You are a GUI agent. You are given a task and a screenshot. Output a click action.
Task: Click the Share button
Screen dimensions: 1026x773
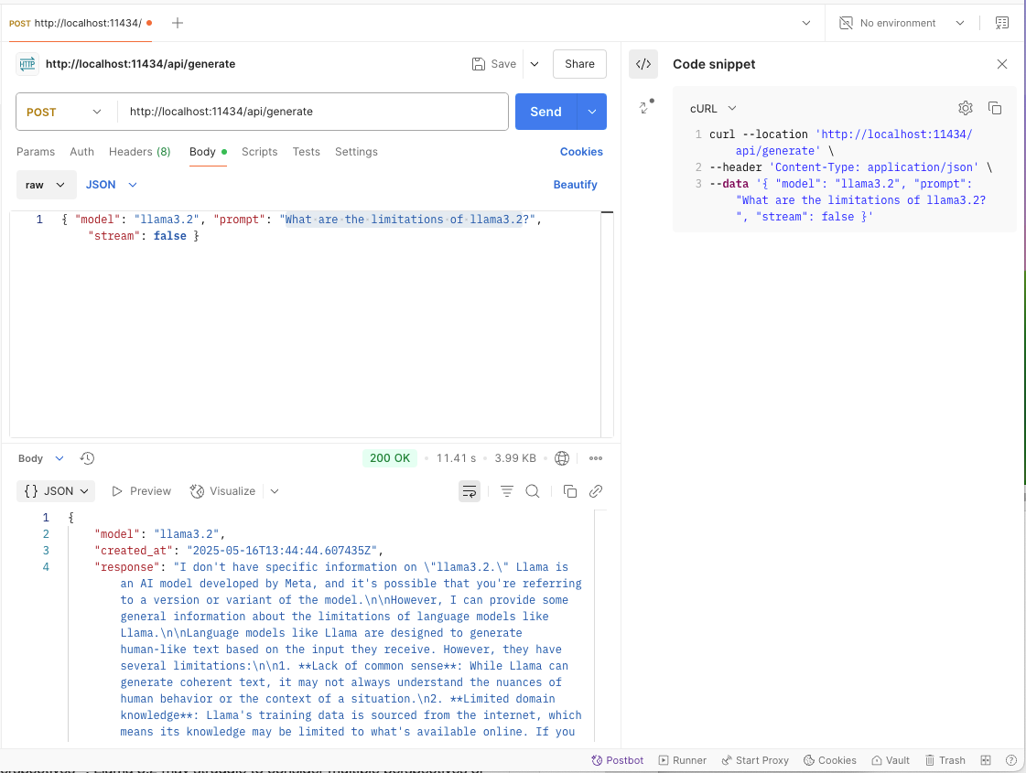coord(579,64)
